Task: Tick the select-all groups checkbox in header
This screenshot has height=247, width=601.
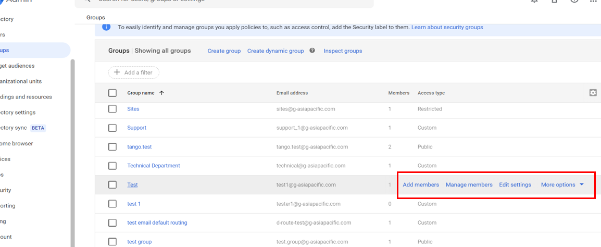Action: pyautogui.click(x=112, y=93)
